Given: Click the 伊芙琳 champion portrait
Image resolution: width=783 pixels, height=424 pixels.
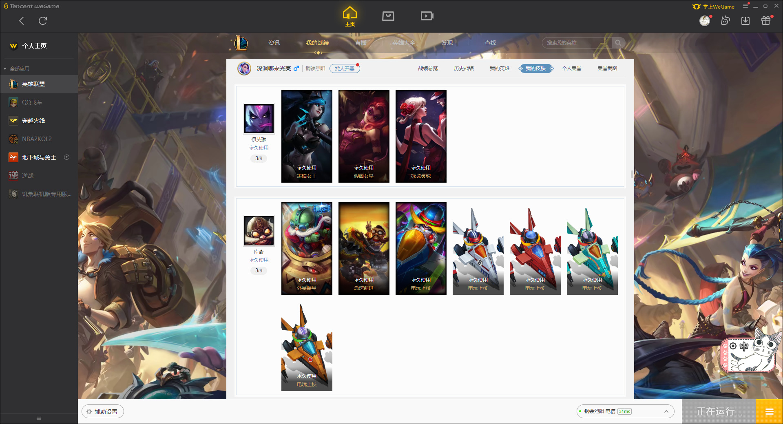Looking at the screenshot, I should (259, 119).
